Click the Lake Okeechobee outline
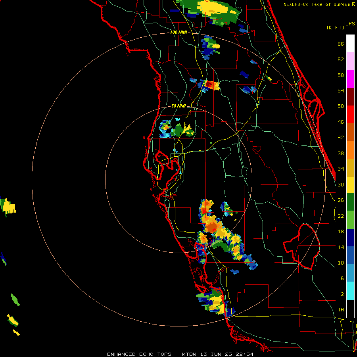The width and height of the screenshot is (357, 357). coord(302,246)
